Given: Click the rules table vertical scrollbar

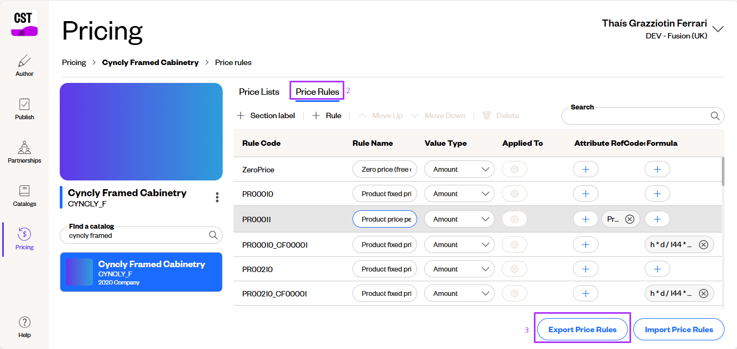Looking at the screenshot, I should click(x=722, y=171).
